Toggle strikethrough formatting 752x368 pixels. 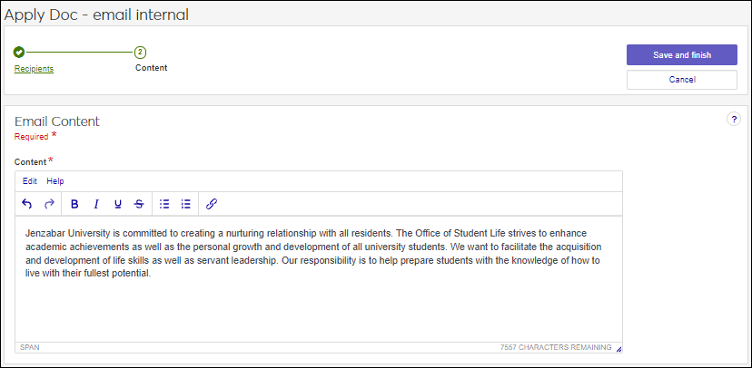click(138, 204)
